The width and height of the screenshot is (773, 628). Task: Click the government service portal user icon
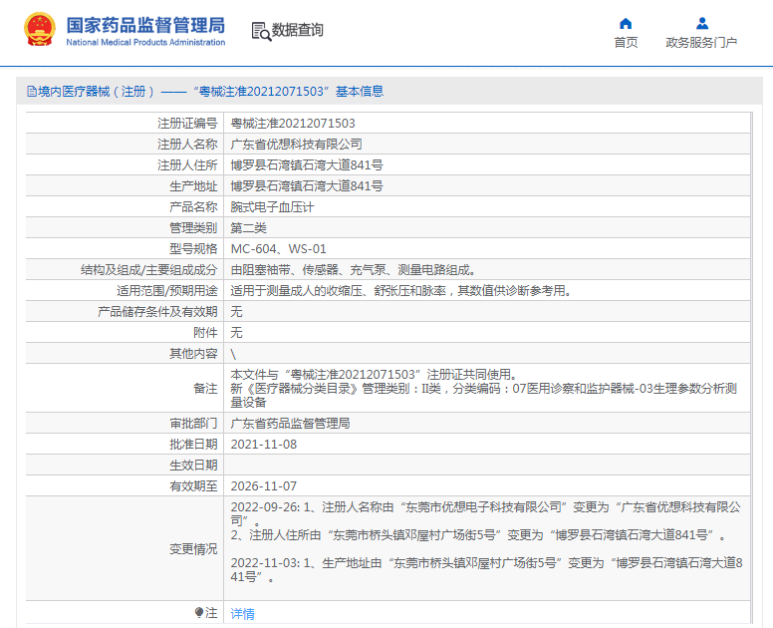coord(702,23)
